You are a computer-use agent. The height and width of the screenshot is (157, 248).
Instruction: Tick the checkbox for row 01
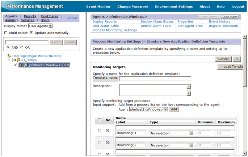[x=100, y=131]
